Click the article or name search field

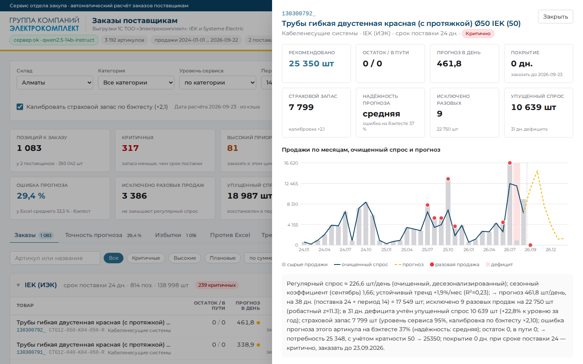pos(55,258)
